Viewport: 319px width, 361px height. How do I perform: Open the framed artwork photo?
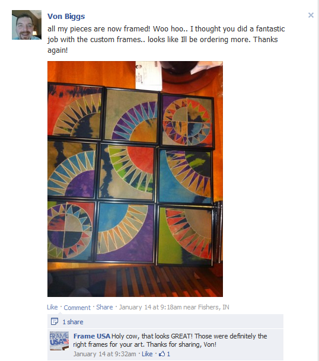(x=135, y=178)
